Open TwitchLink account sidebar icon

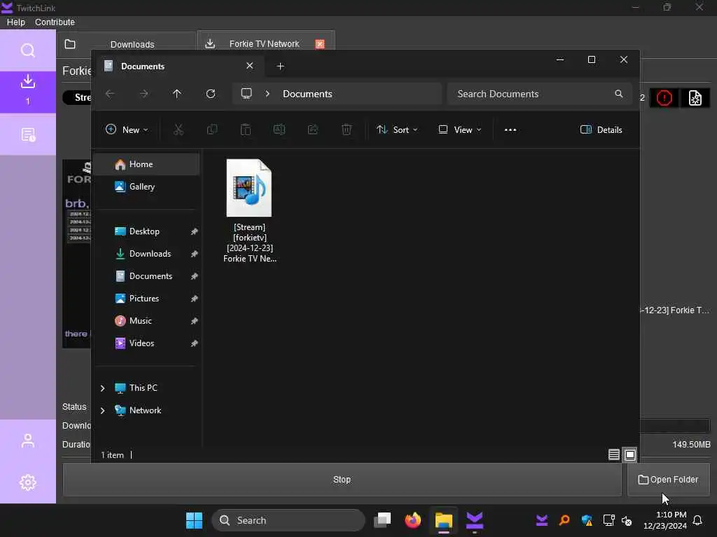coord(28,441)
